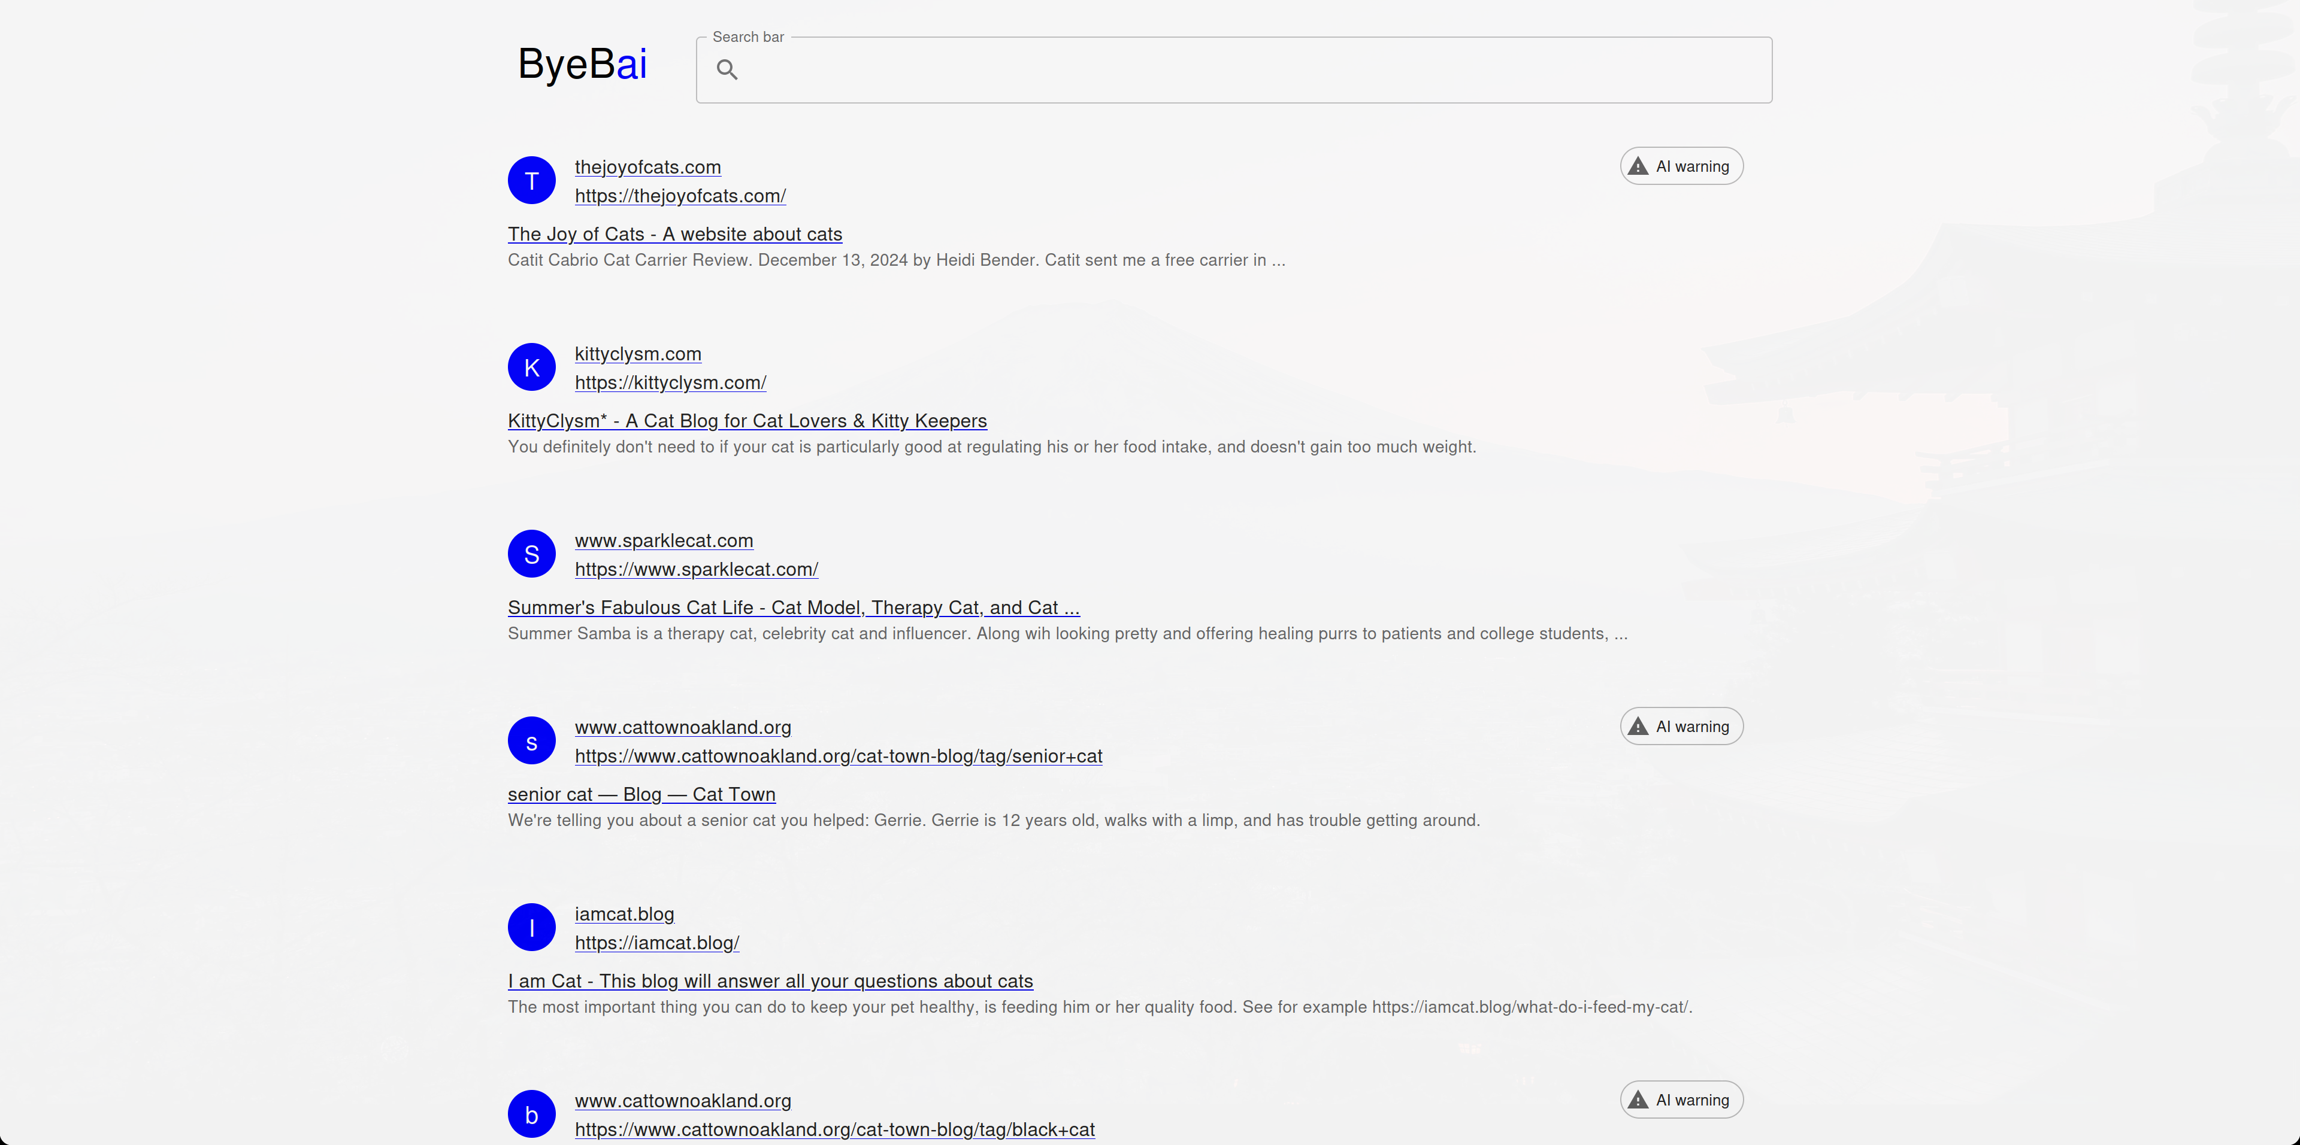
Task: Open the senior cat Blog Cat Town link
Action: [x=641, y=794]
